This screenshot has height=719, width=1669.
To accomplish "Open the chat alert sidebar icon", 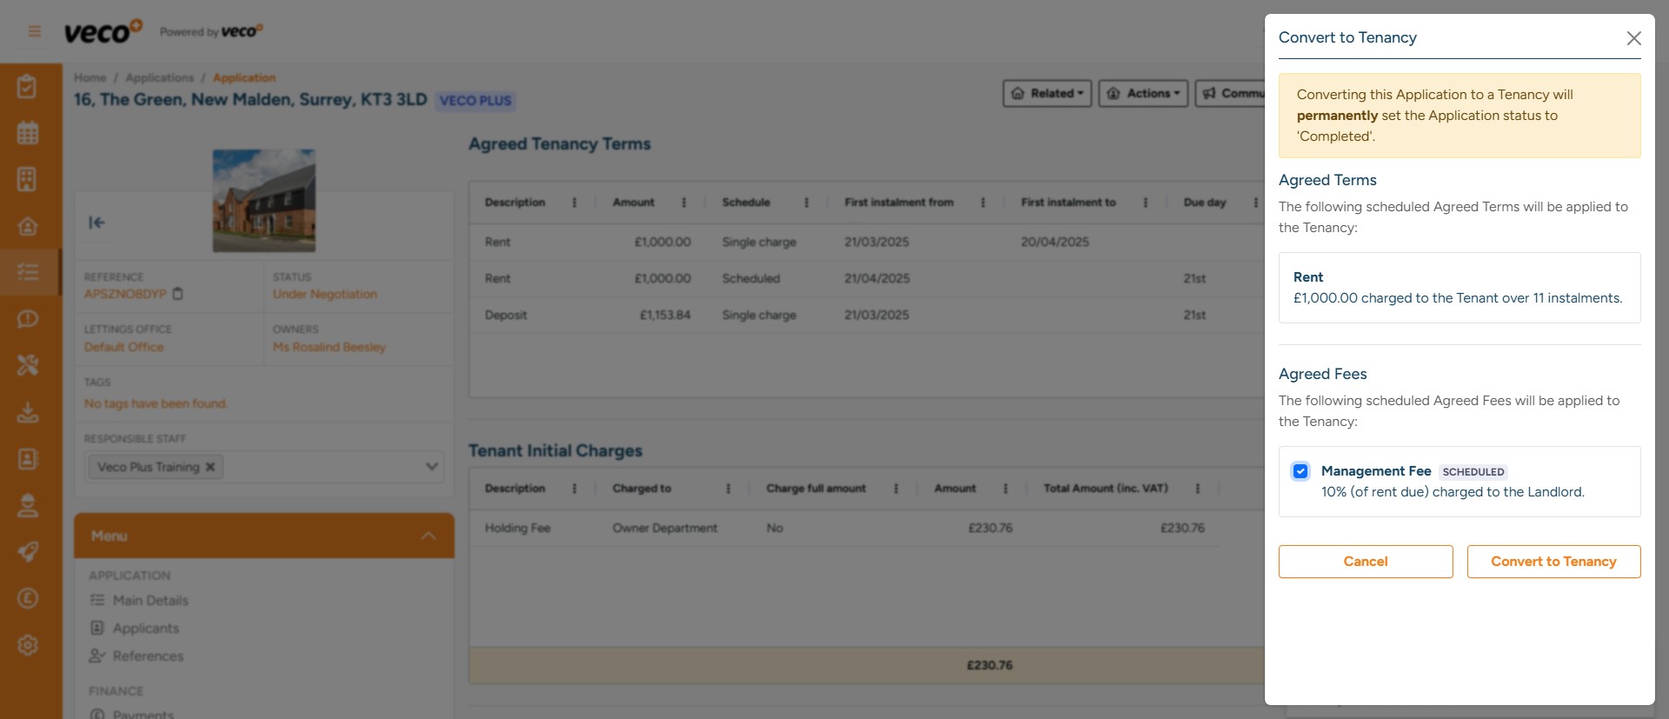I will 28,319.
